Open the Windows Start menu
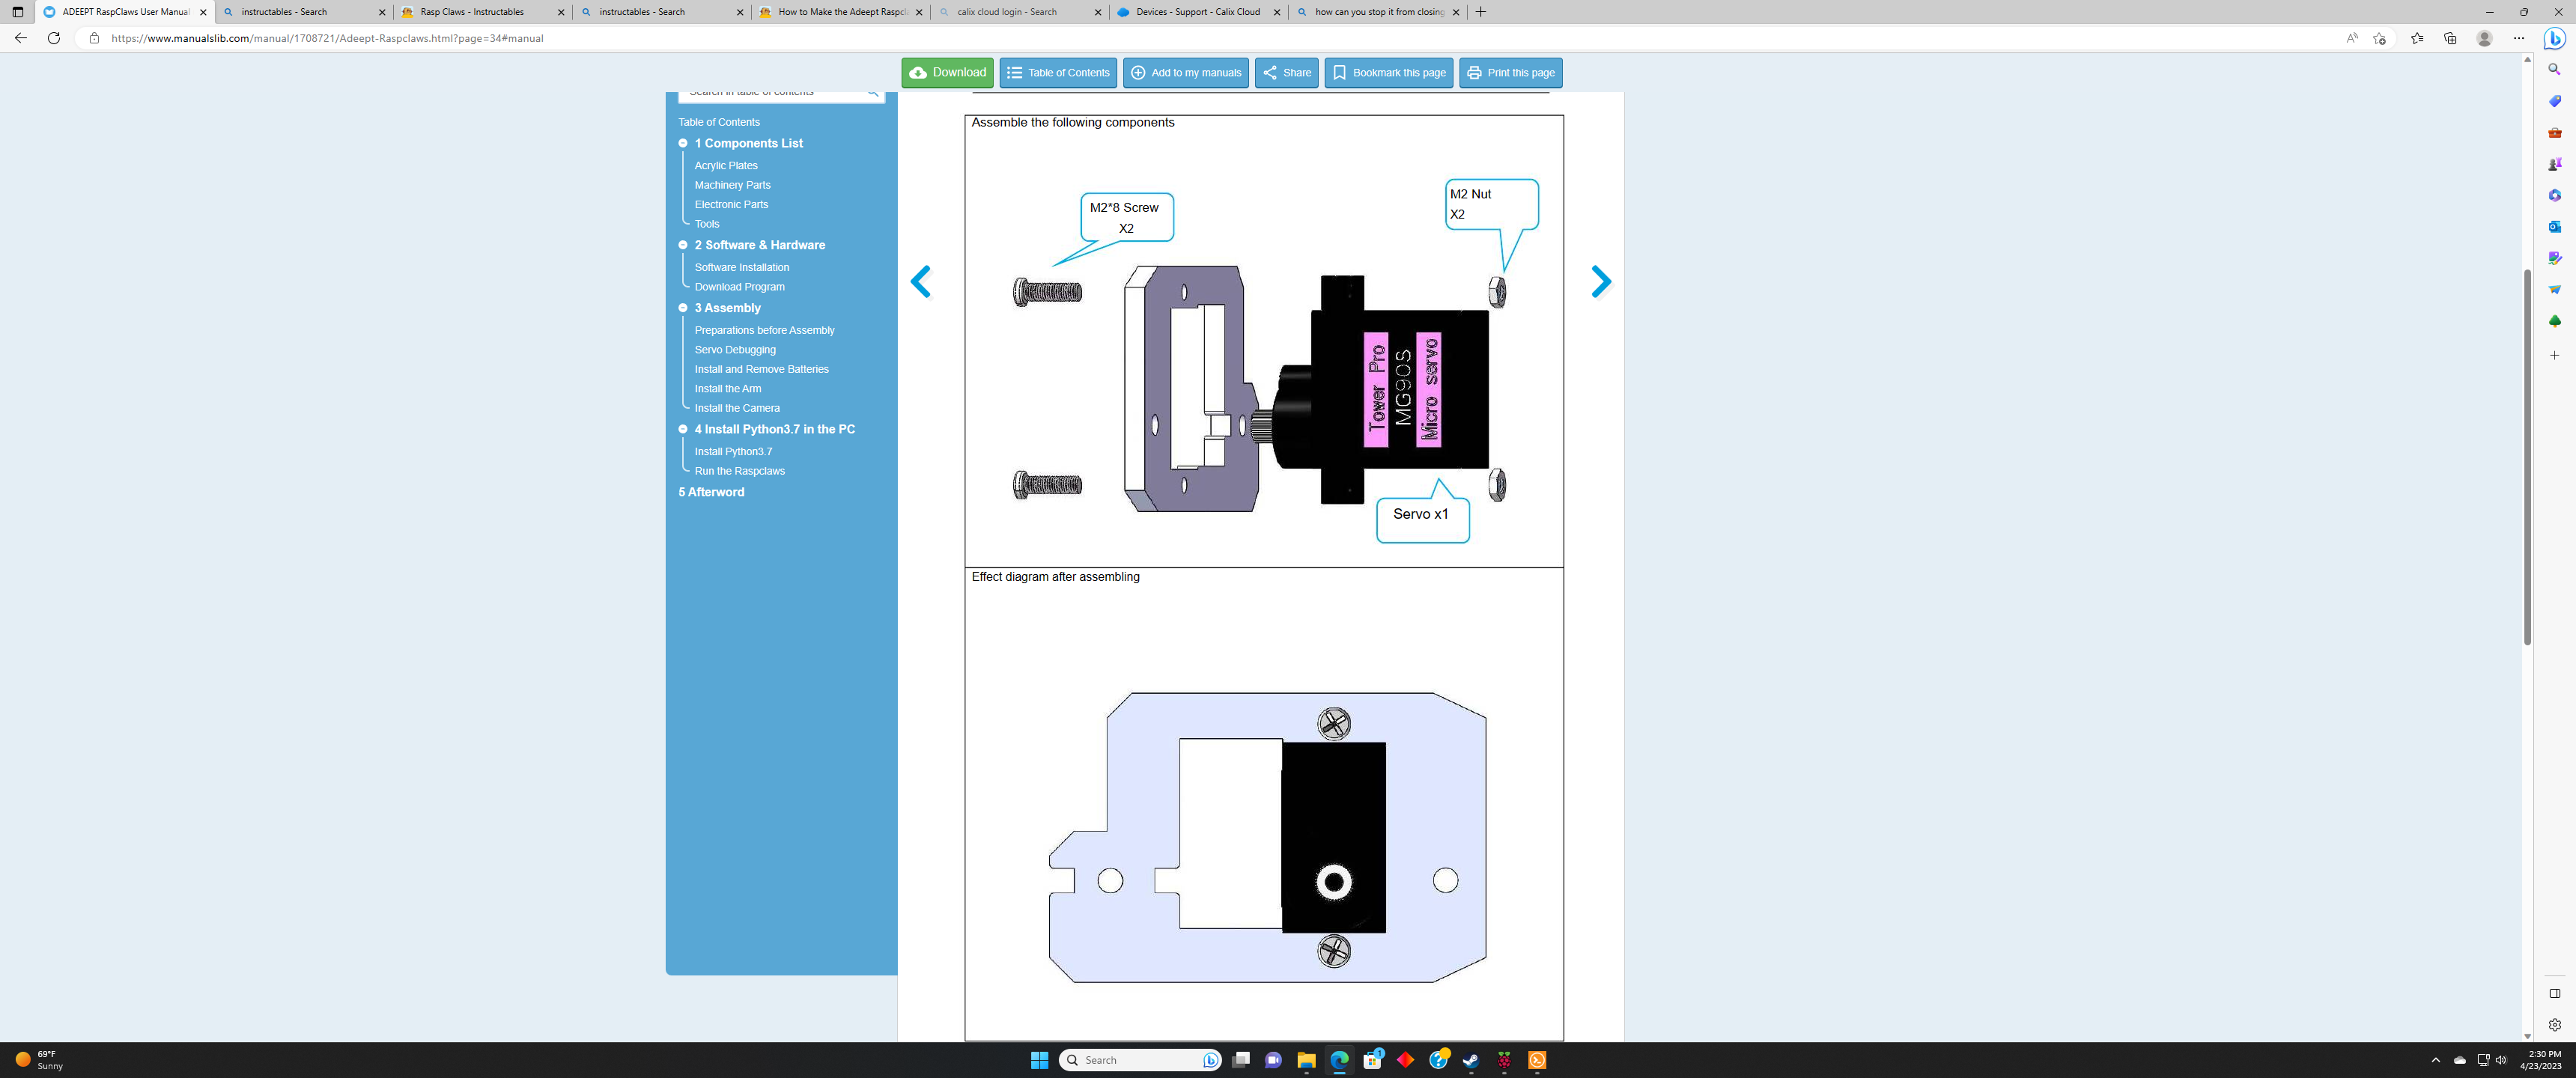 click(x=1039, y=1060)
